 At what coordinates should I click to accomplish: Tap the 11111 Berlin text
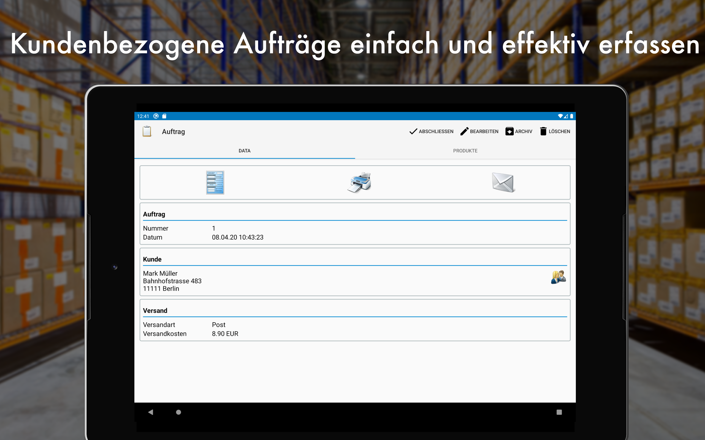point(161,288)
